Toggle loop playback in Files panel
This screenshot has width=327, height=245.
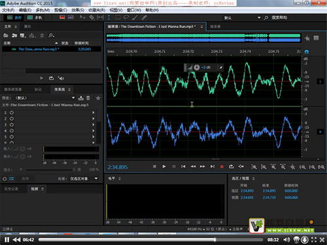[x=52, y=78]
